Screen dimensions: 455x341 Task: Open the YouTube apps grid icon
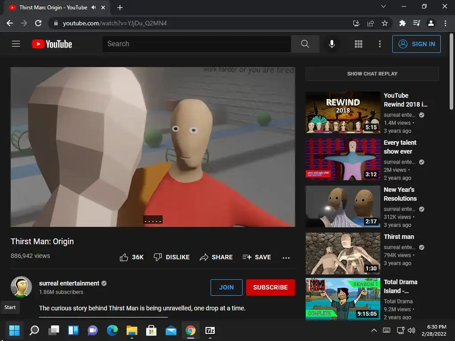tap(359, 44)
